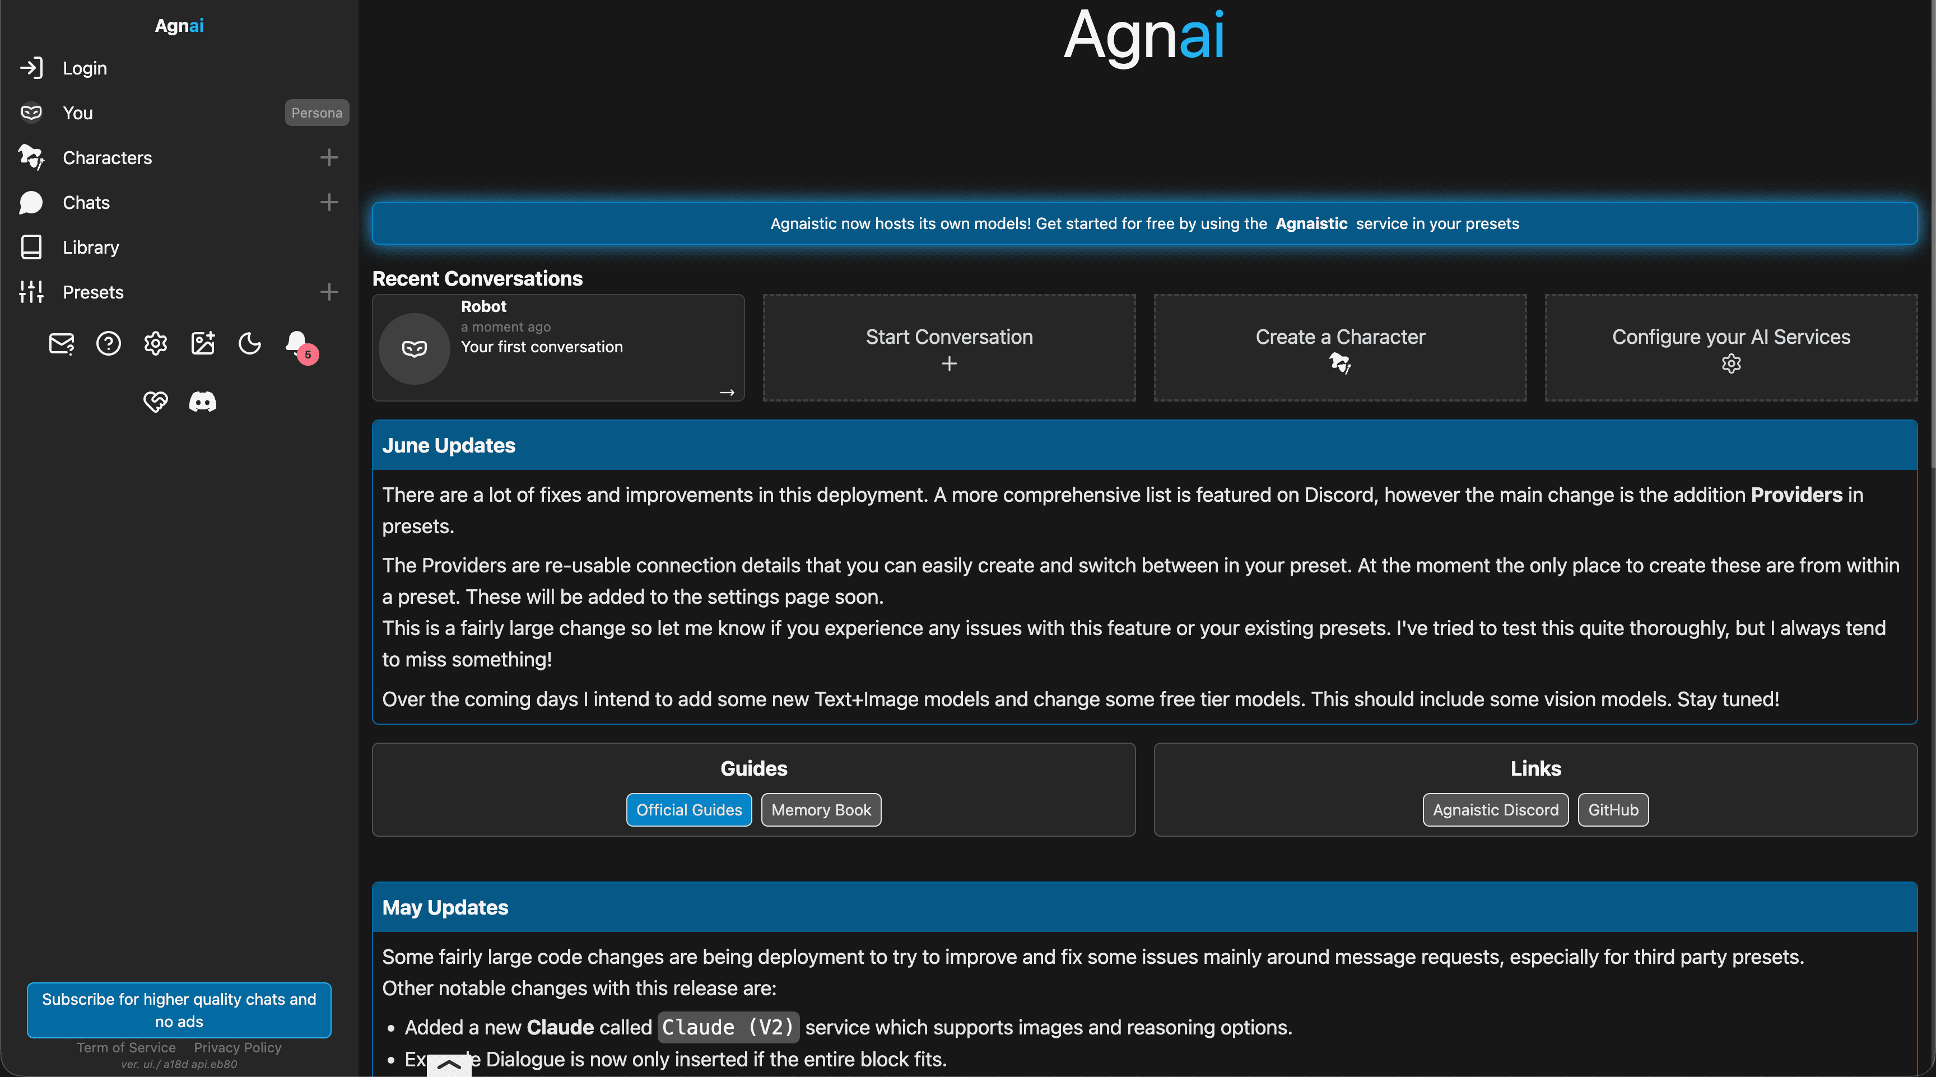This screenshot has height=1077, width=1936.
Task: Click the Create a Character card
Action: pos(1340,347)
